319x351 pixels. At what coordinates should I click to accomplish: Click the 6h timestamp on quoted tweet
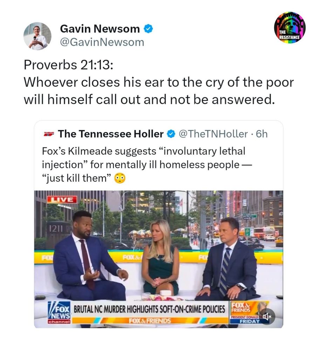262,134
